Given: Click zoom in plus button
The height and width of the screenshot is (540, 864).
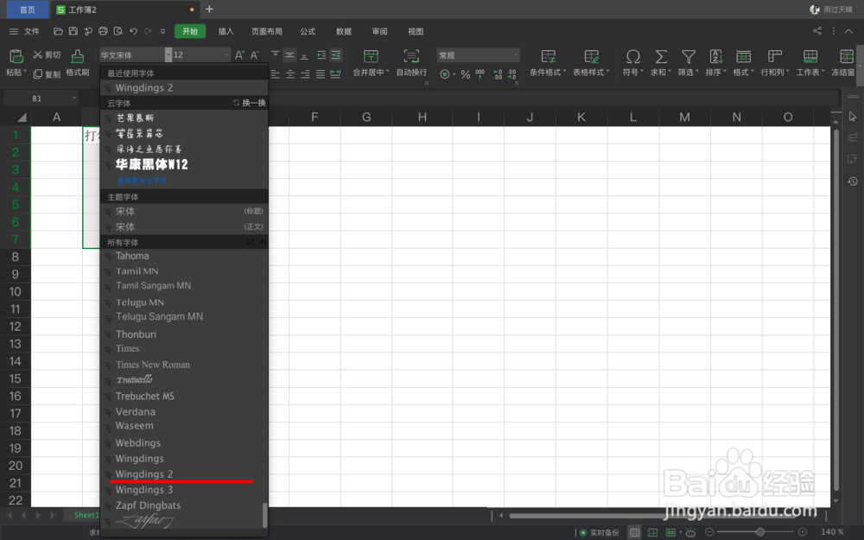Looking at the screenshot, I should [803, 531].
